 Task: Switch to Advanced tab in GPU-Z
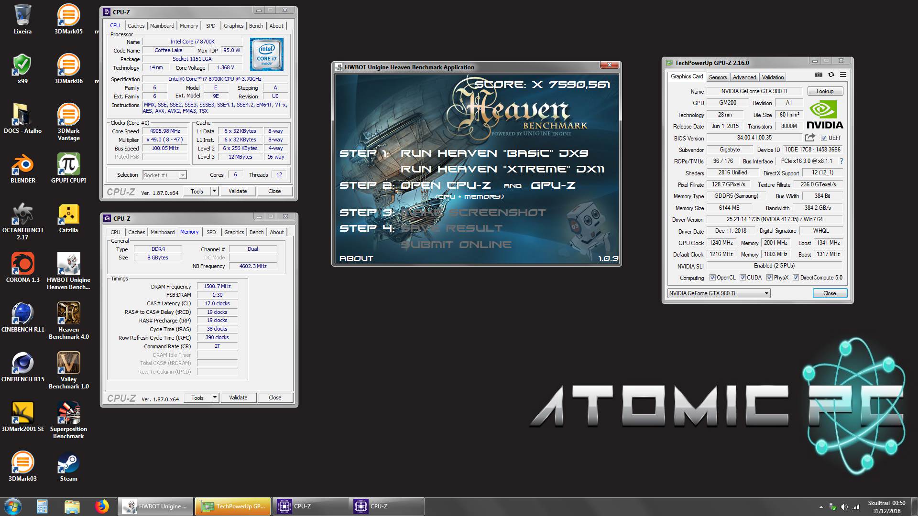point(744,77)
